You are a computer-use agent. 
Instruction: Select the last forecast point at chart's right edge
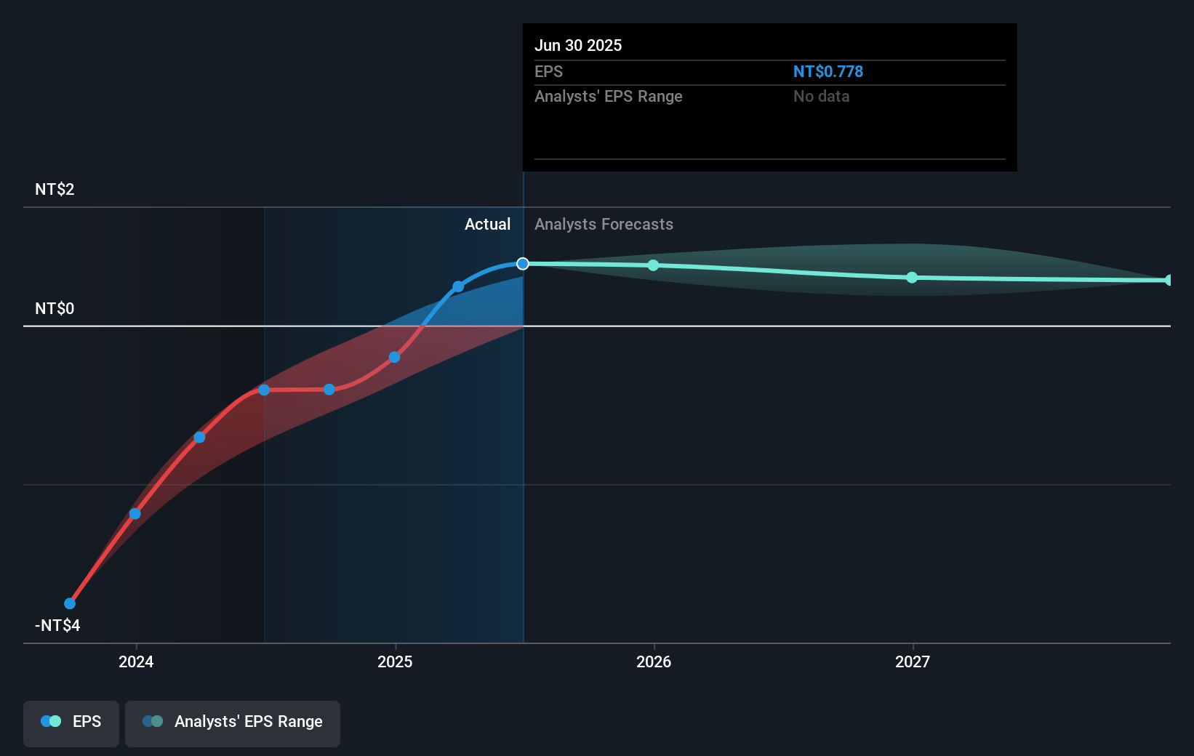click(1169, 281)
